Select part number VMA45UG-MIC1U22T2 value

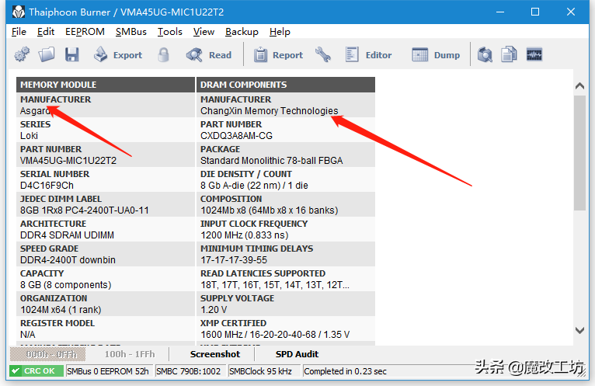pyautogui.click(x=68, y=161)
